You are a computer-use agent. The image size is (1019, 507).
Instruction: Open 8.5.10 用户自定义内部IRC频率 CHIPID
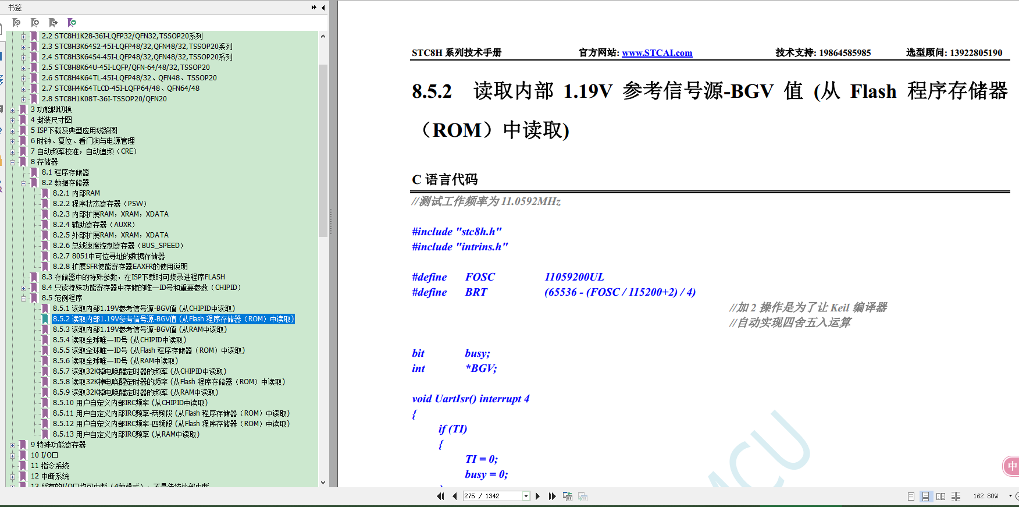(x=130, y=403)
